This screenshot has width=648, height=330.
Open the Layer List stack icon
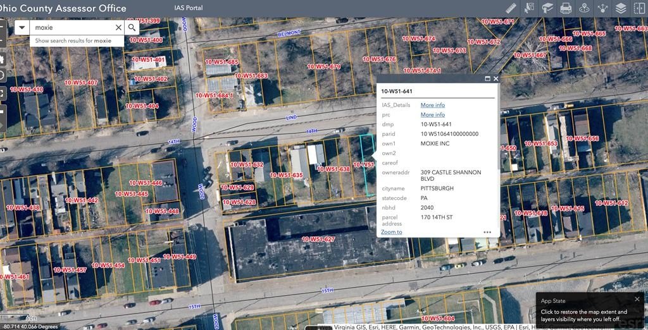[621, 8]
